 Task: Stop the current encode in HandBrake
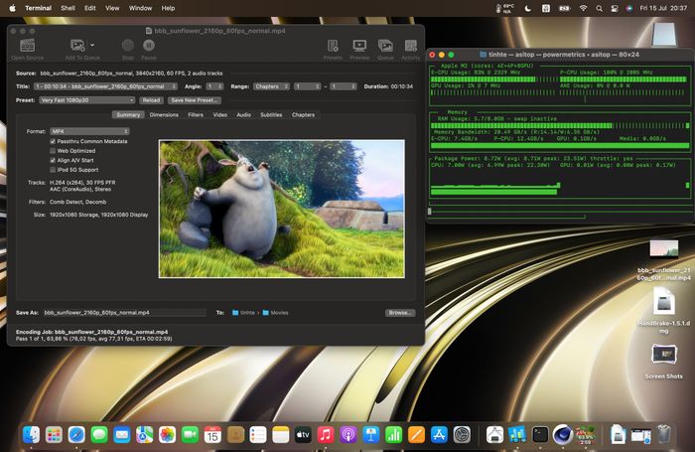click(x=128, y=46)
